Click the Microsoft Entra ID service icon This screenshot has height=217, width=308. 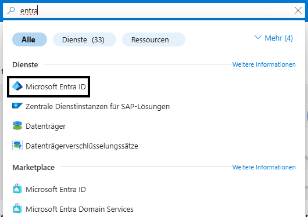pyautogui.click(x=17, y=86)
